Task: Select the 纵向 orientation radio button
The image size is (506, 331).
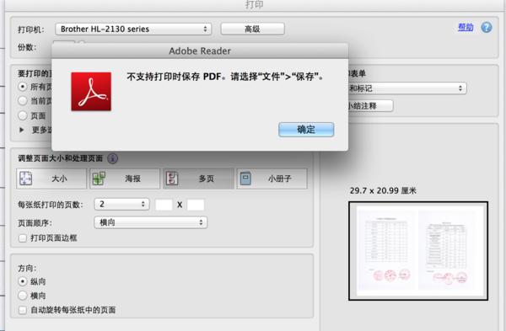Action: (22, 281)
